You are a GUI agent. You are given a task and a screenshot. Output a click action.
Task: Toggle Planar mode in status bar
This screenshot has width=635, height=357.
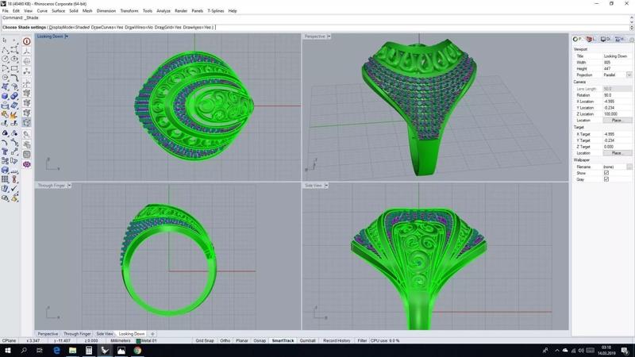(x=242, y=341)
